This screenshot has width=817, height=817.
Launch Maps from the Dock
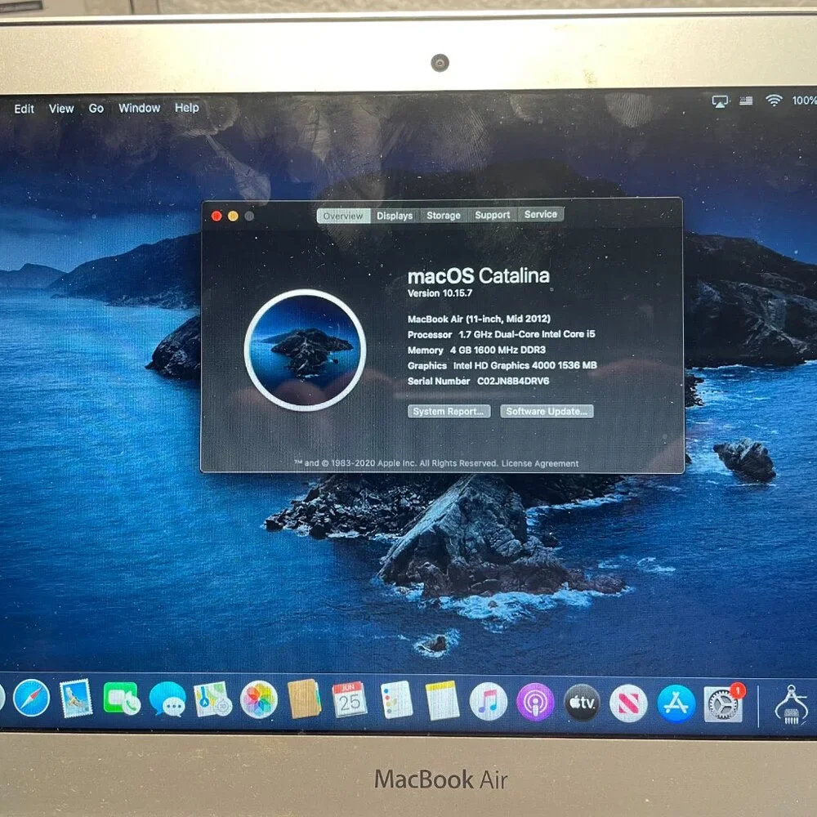click(212, 699)
